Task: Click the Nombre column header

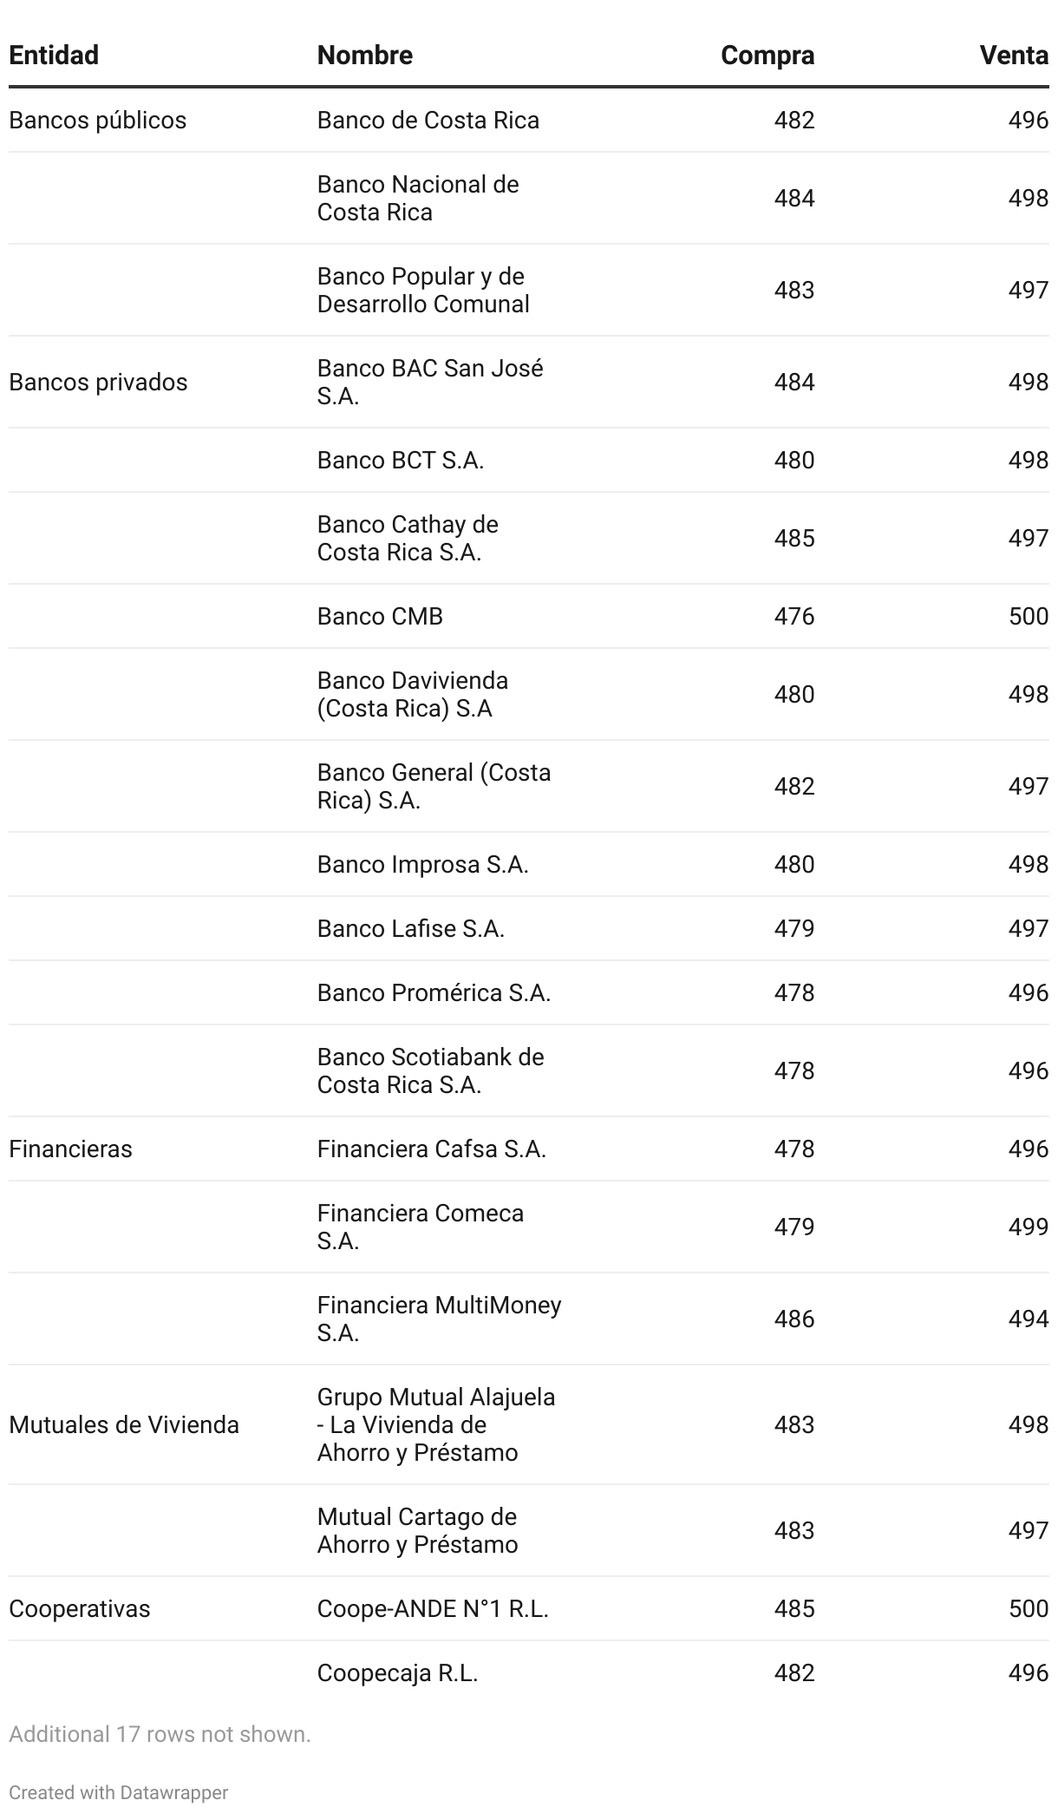Action: [364, 56]
